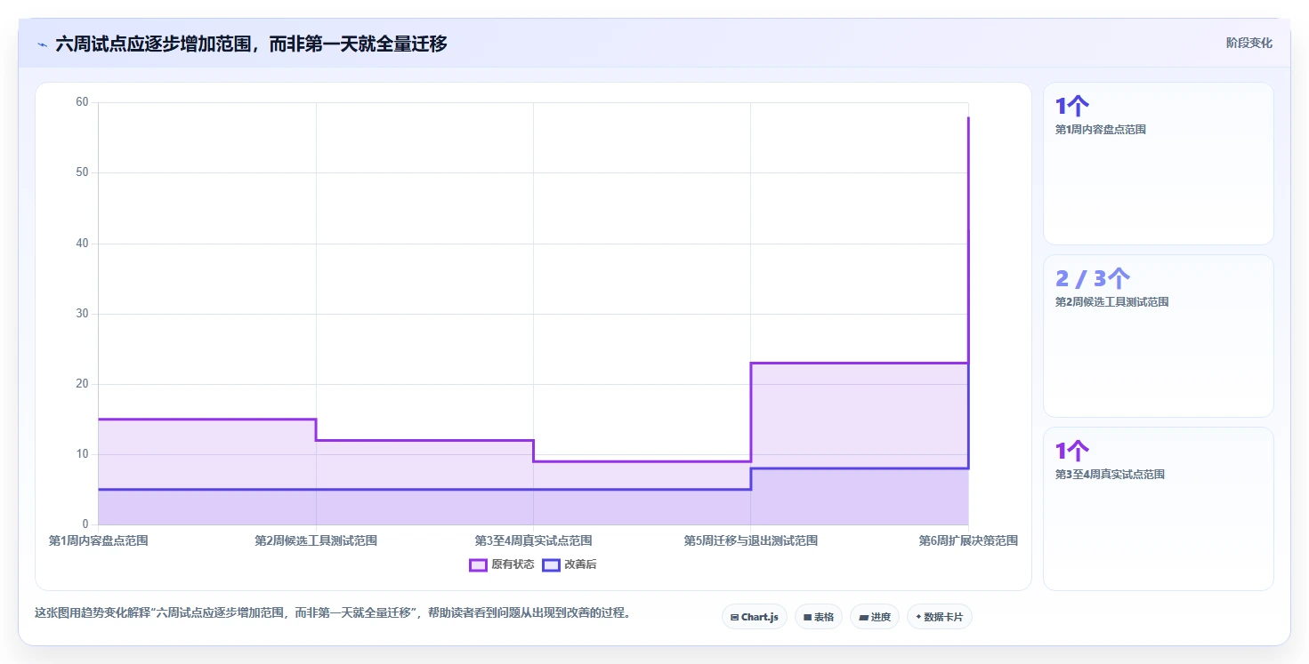Toggle the 改善后 legend entry
Image resolution: width=1309 pixels, height=664 pixels.
pyautogui.click(x=570, y=564)
